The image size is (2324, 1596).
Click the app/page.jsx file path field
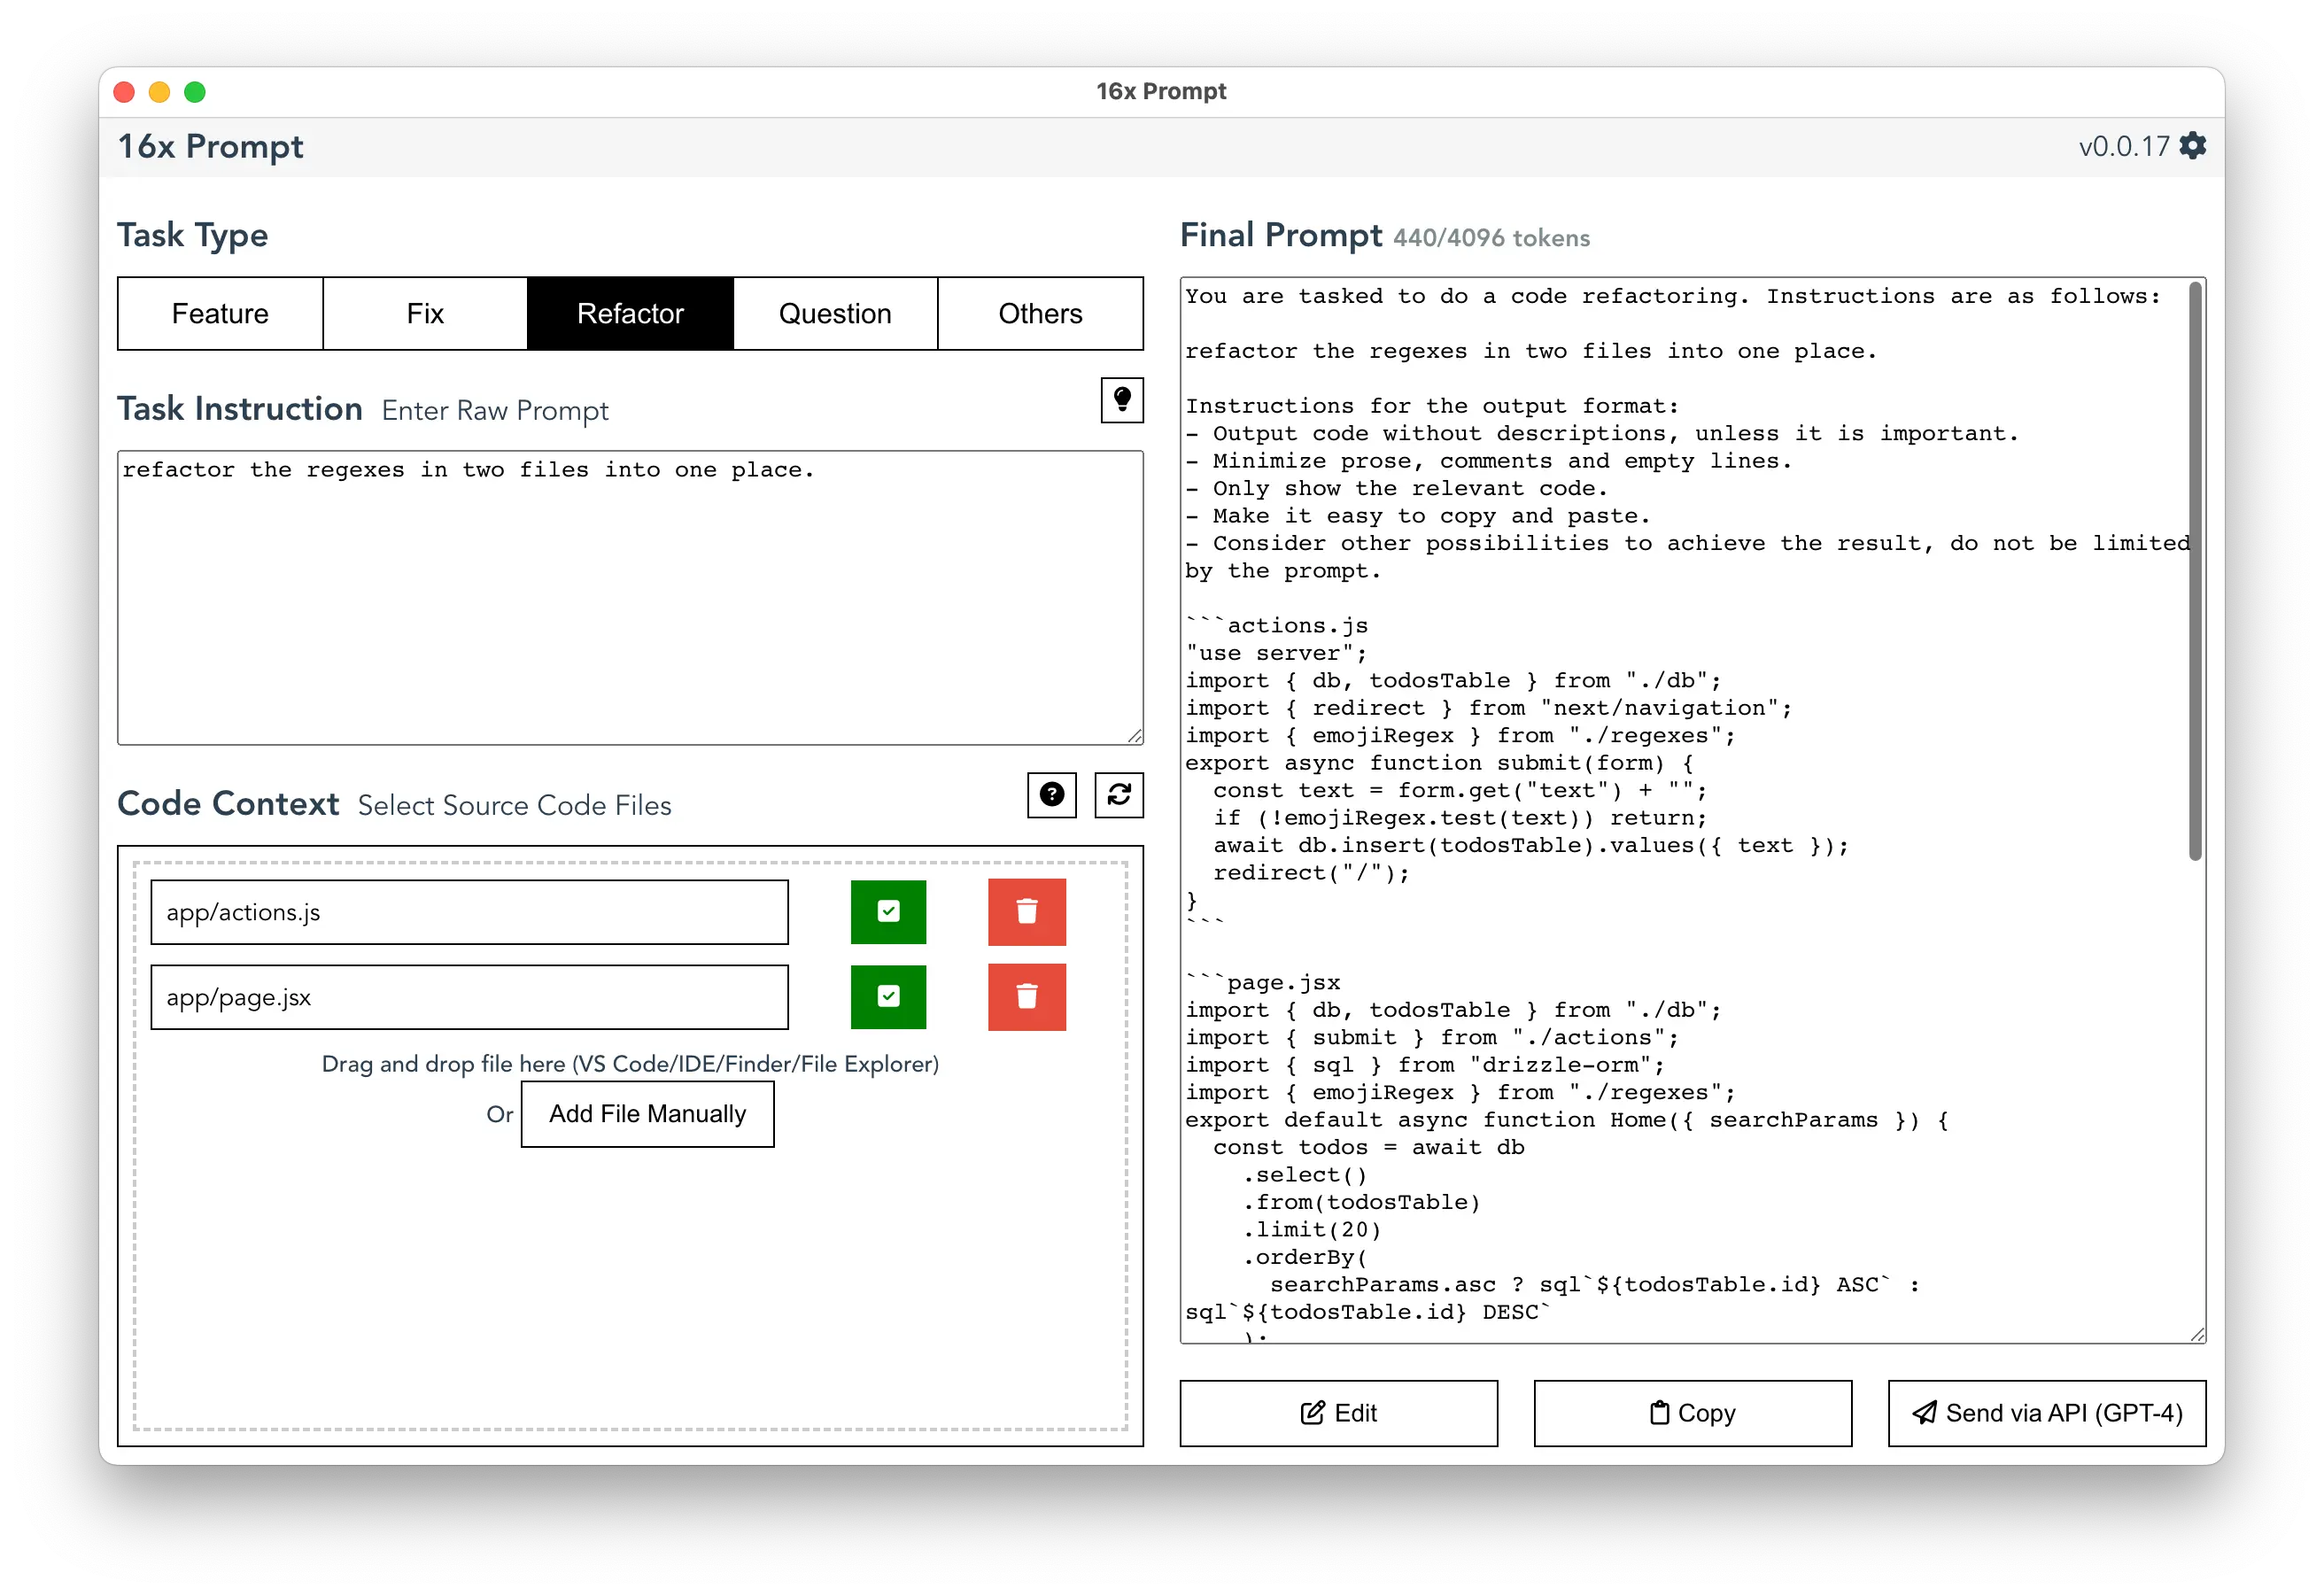(469, 997)
